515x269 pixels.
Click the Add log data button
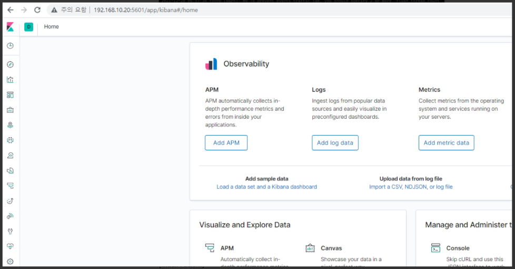(x=335, y=143)
